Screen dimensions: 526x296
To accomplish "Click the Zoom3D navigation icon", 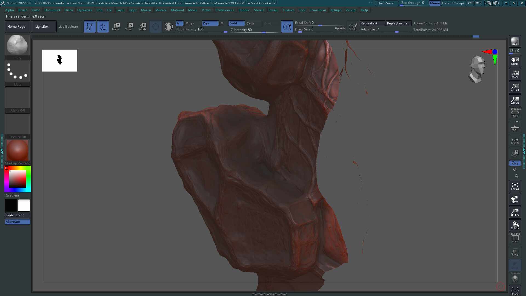I will (515, 212).
